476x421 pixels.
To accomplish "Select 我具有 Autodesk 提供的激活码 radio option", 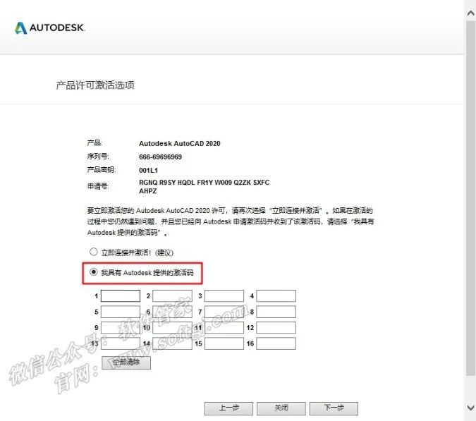I will click(94, 271).
